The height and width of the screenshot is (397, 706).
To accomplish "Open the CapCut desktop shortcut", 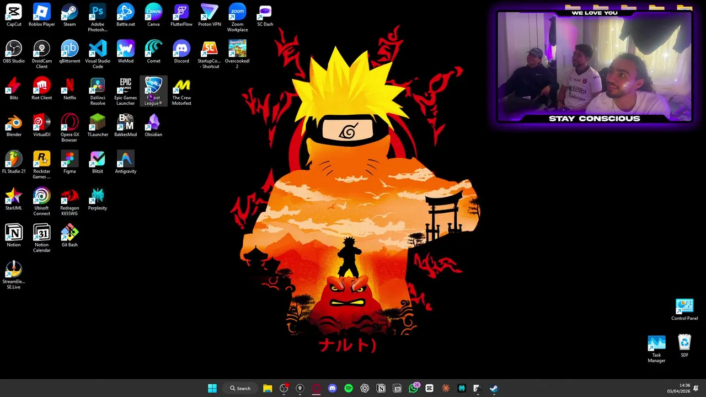I will (x=14, y=15).
